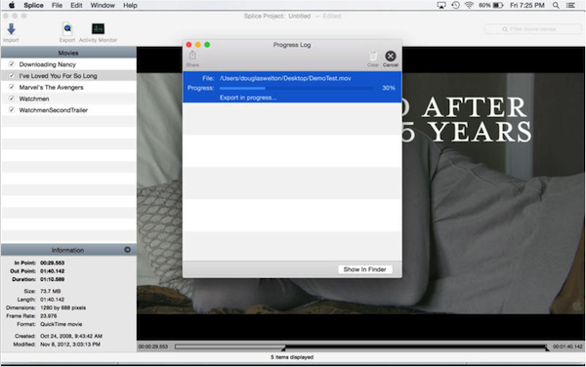Open the Apple menu
586x367 pixels.
pos(12,5)
